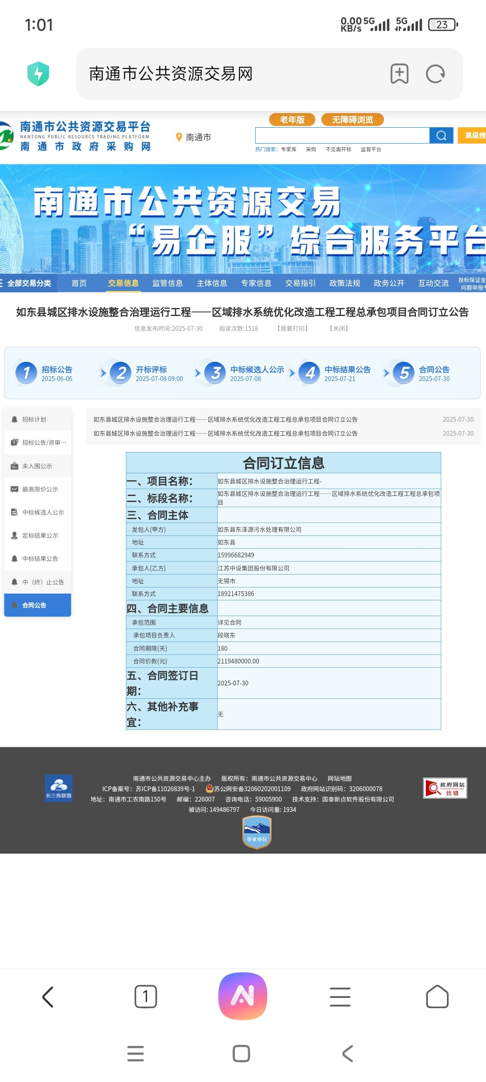Screen dimensions: 486x1082
Task: Click the bell icon beside 招标计划
Action: 14,419
